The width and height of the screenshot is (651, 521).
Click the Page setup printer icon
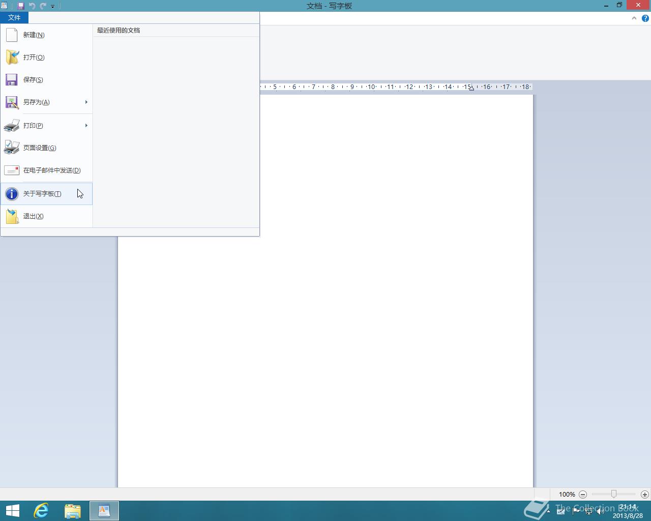click(x=12, y=148)
